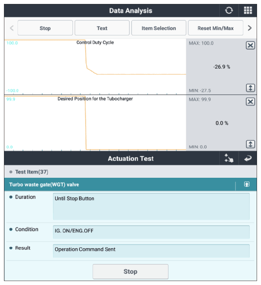Screen dimensions: 261x285
Task: Go to the next toolbar page arrow
Action: [250, 28]
